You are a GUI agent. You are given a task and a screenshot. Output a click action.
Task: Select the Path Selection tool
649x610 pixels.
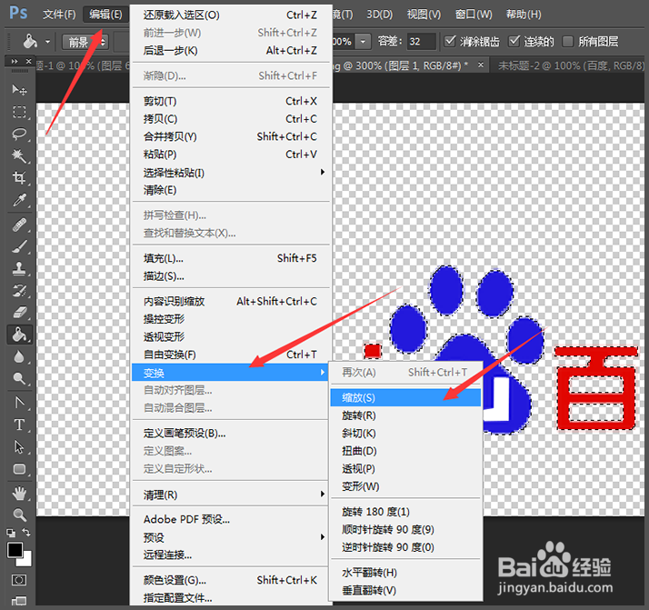(19, 447)
